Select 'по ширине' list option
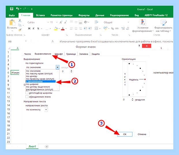Image resolution: width=179 pixels, height=155 pixels. tap(32, 84)
